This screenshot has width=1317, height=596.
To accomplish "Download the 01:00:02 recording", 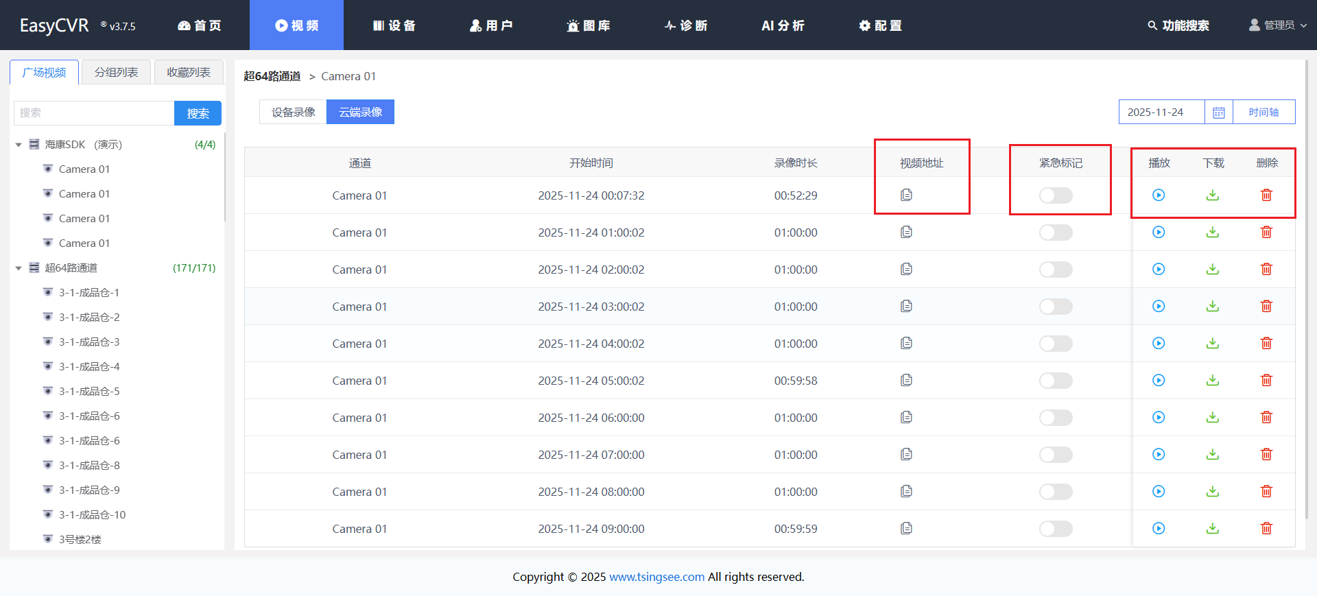I will point(1213,233).
